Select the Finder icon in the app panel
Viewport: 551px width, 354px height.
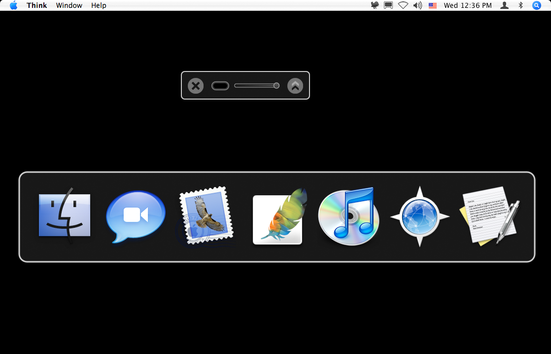(65, 215)
